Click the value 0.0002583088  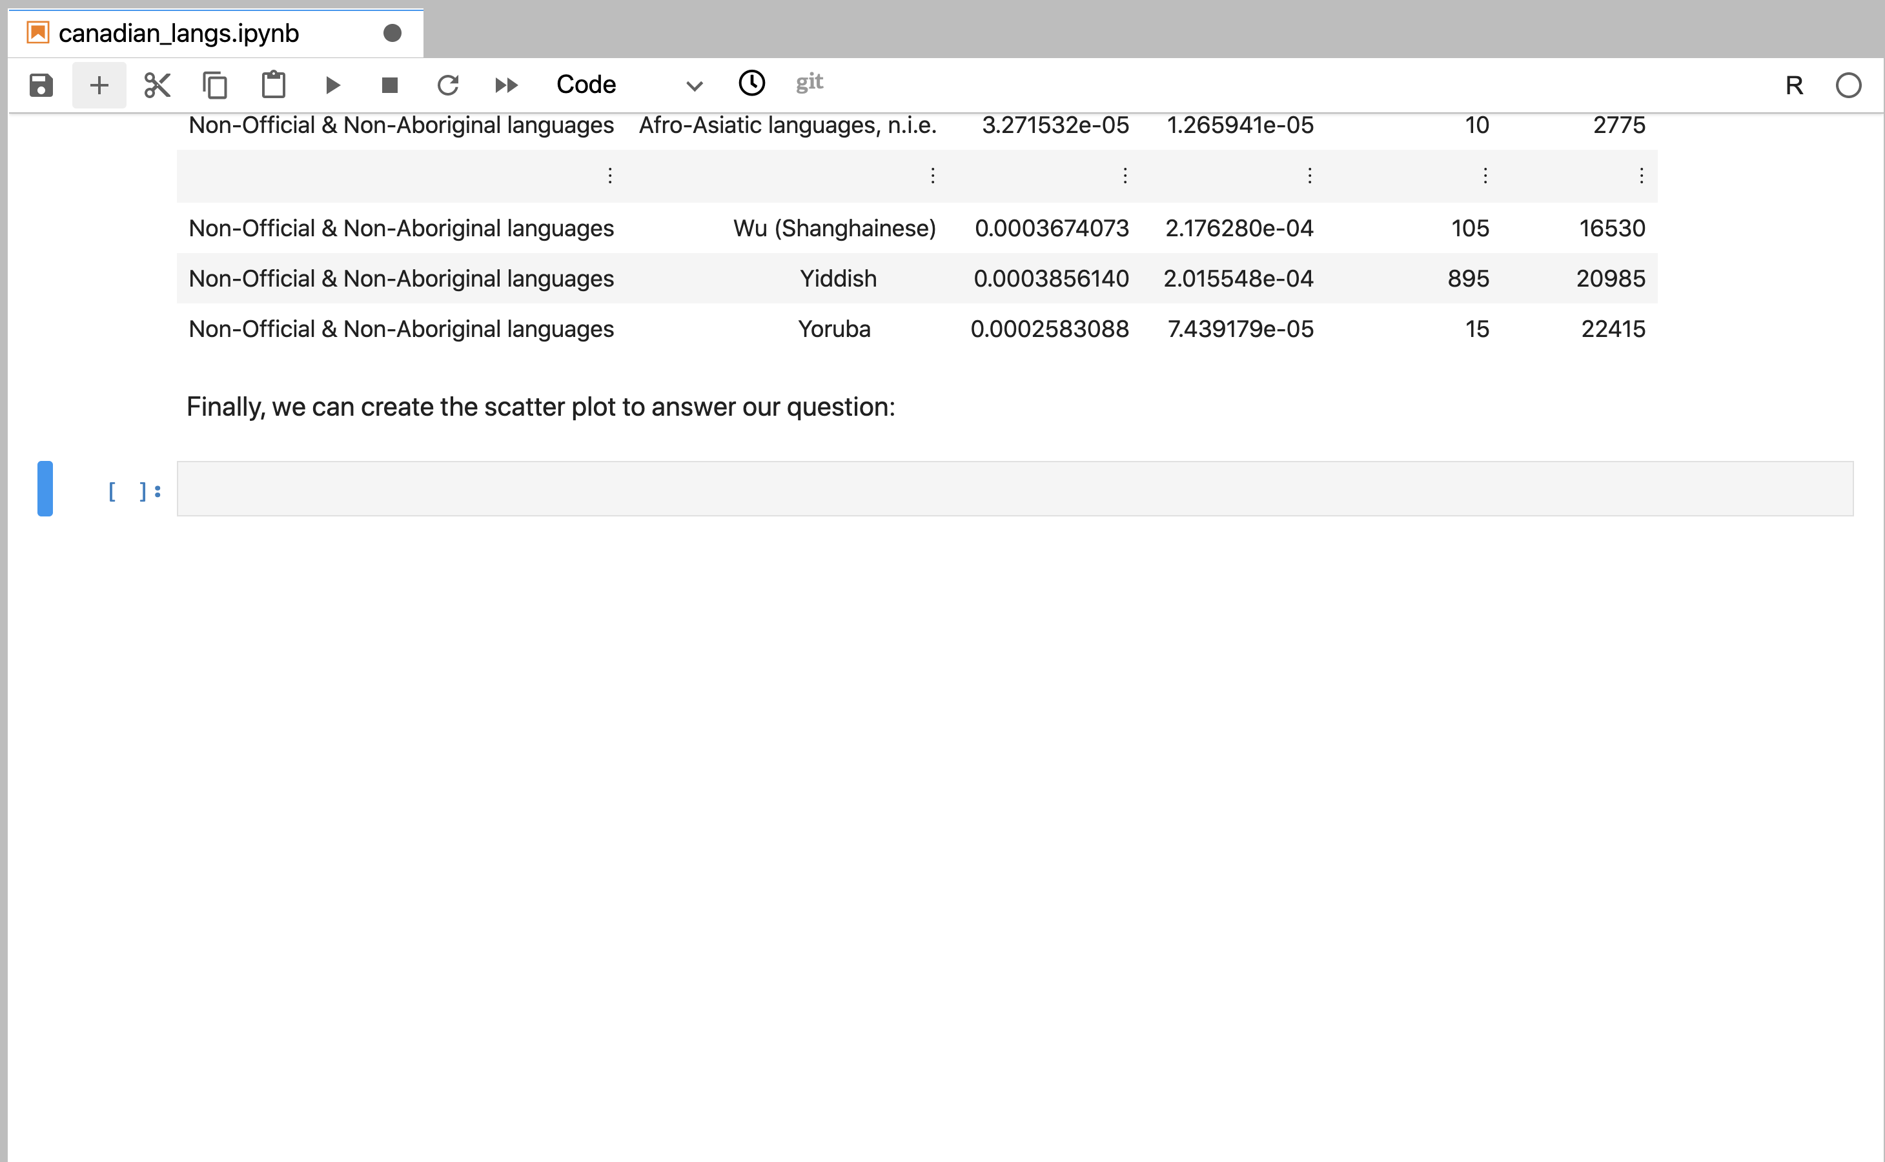(1049, 329)
